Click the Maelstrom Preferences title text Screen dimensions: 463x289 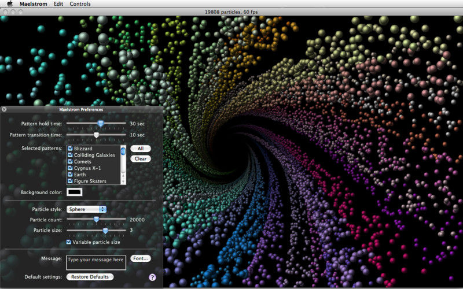tap(81, 109)
